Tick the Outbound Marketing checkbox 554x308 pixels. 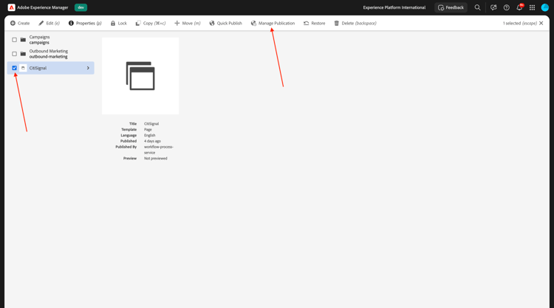[15, 54]
